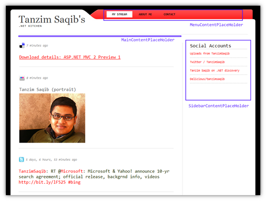Click the Social Accounts heading
The image size is (266, 201).
point(210,46)
